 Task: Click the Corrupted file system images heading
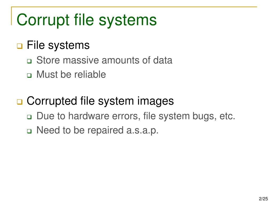click(x=100, y=101)
